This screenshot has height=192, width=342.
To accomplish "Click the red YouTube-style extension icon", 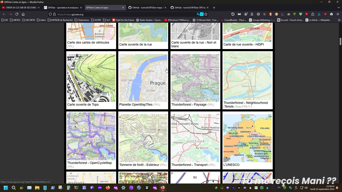I will 306,14.
